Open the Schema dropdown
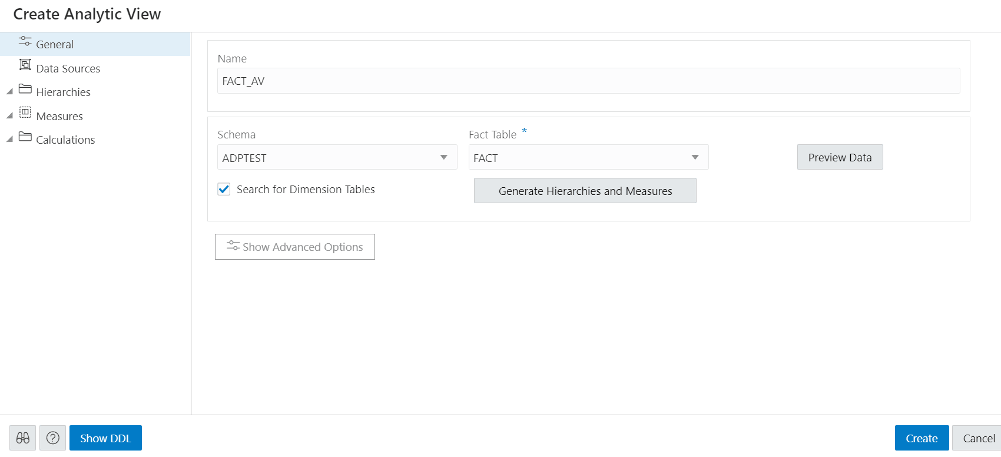This screenshot has height=457, width=1001. pos(443,157)
